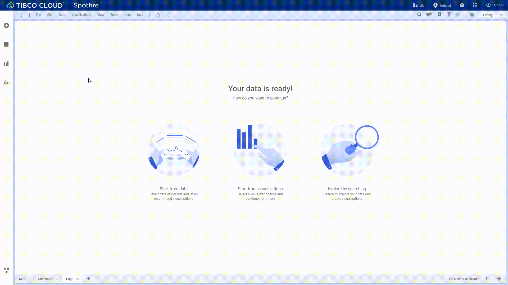Select the Bar chart panel icon

coord(6,63)
